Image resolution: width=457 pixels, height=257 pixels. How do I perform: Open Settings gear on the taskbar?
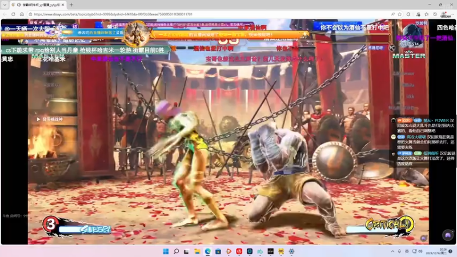click(291, 251)
